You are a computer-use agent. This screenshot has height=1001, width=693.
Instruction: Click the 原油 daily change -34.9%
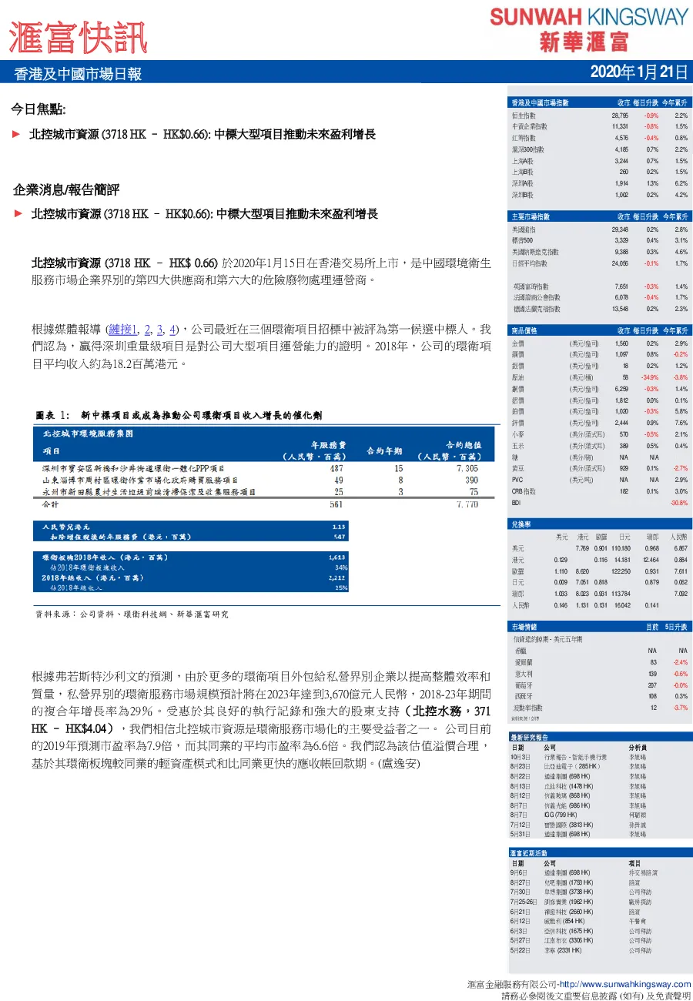(x=650, y=377)
